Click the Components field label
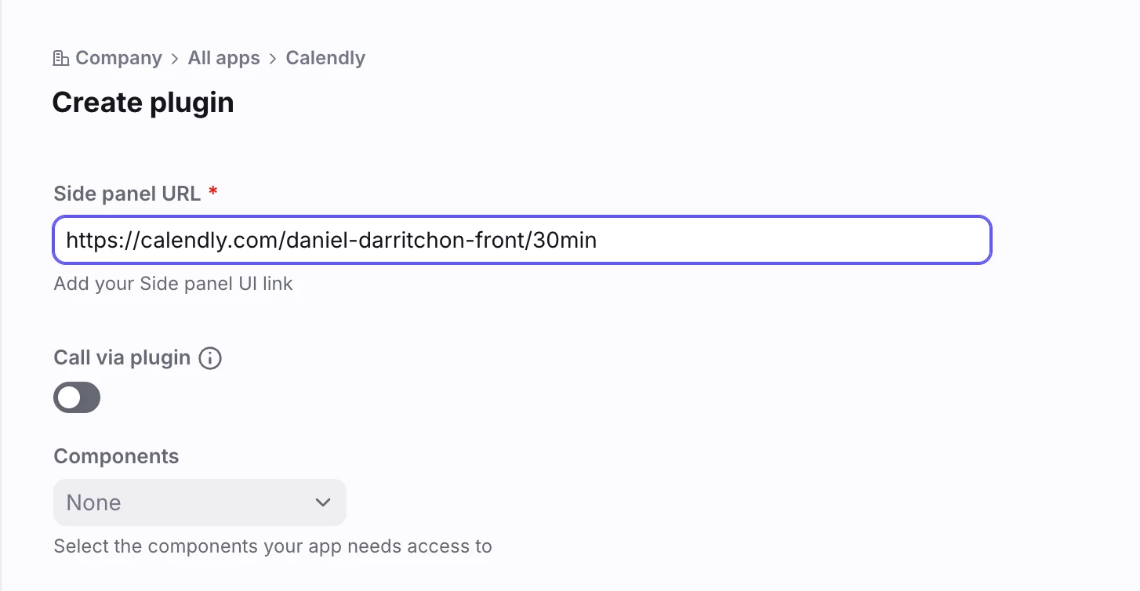1140x591 pixels. click(x=116, y=456)
